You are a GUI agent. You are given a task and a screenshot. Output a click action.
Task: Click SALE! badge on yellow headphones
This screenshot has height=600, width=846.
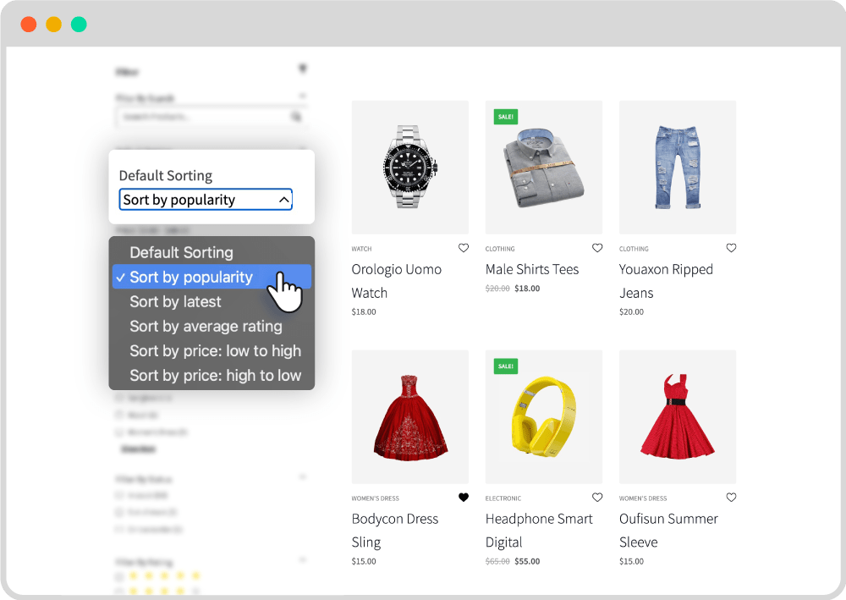[x=506, y=366]
